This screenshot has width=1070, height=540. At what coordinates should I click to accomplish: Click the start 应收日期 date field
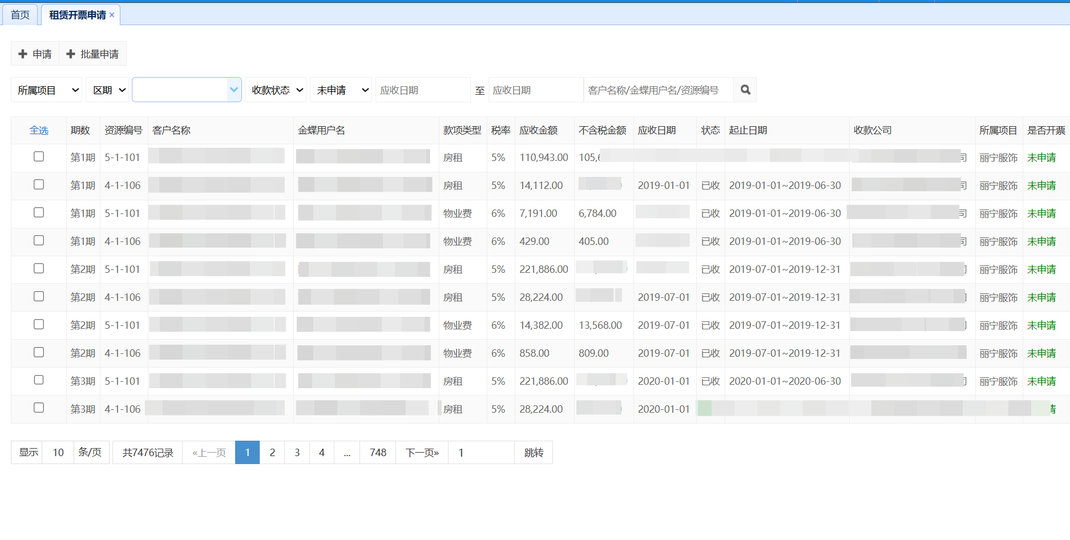click(422, 90)
